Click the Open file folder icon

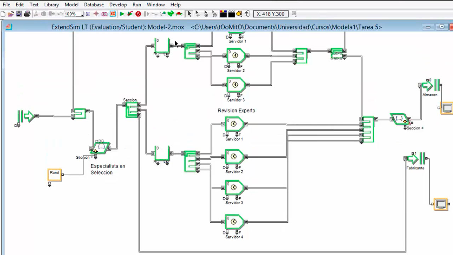click(x=11, y=14)
